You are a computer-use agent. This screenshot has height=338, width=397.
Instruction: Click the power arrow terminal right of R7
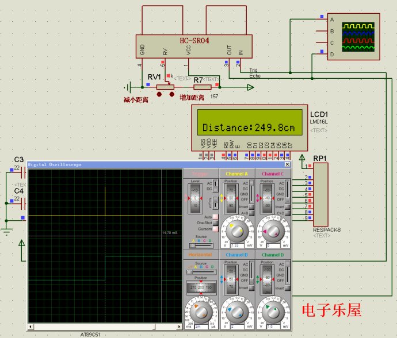coord(250,87)
